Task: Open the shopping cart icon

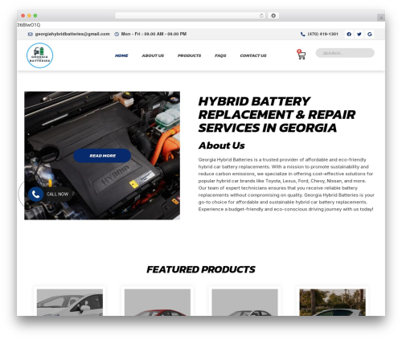Action: [x=301, y=55]
